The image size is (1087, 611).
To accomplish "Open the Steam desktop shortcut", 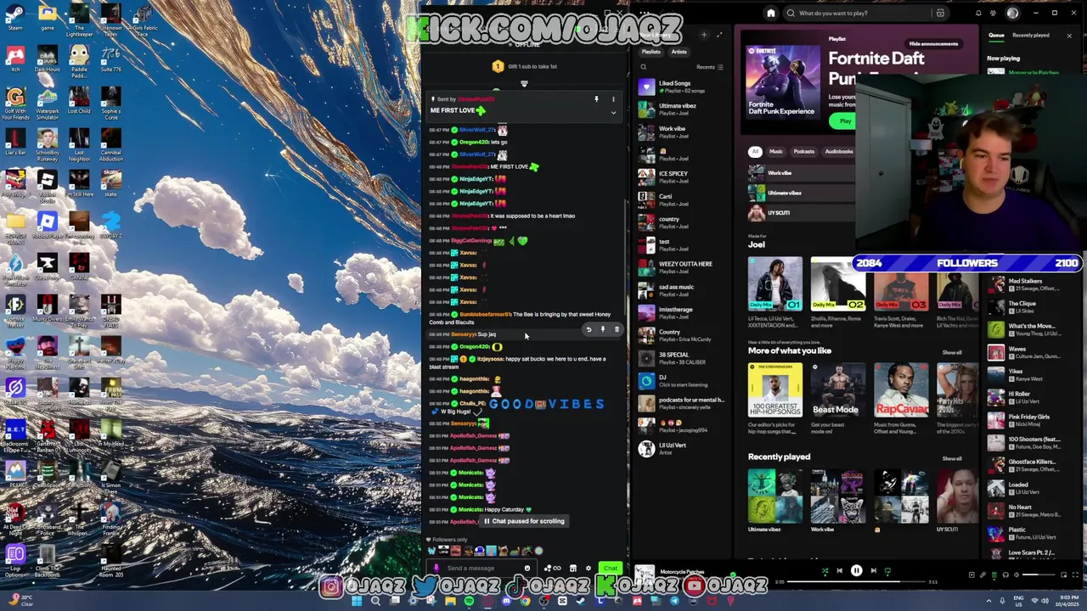I will tap(15, 17).
